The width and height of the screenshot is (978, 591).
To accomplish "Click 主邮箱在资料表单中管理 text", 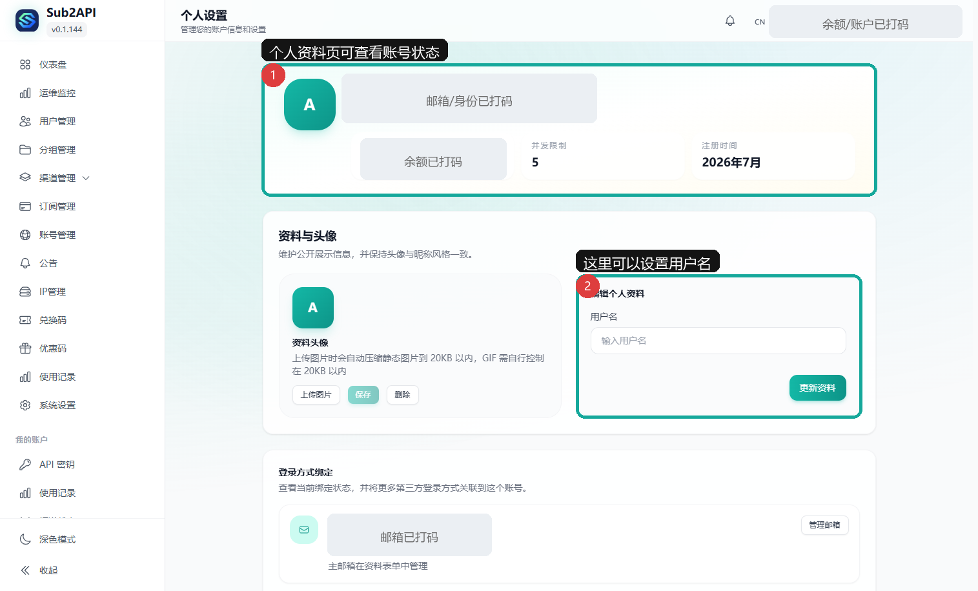I will tap(378, 566).
